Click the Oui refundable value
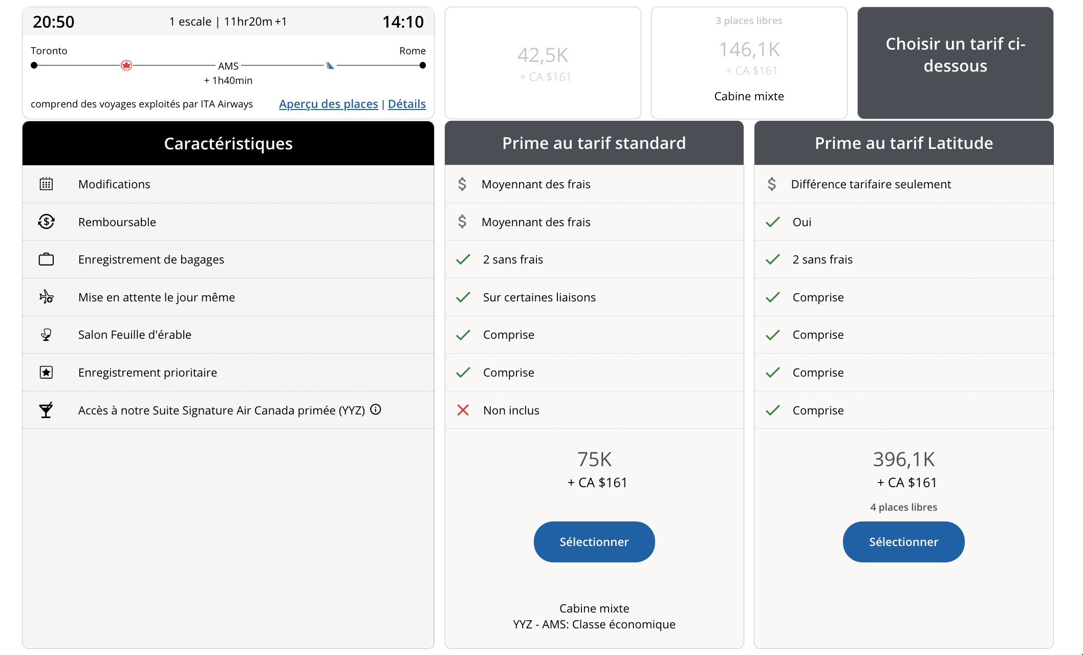Image resolution: width=1083 pixels, height=655 pixels. coord(802,222)
